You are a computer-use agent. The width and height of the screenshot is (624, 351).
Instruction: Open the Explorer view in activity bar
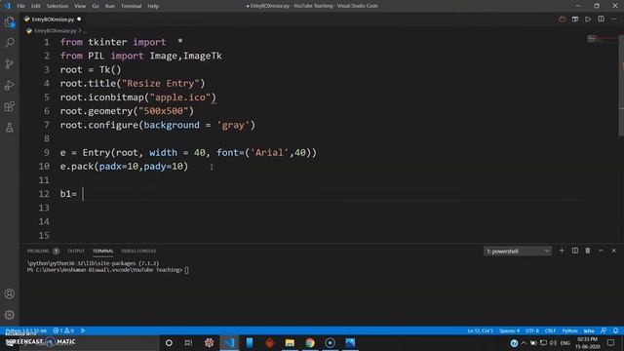(10, 21)
